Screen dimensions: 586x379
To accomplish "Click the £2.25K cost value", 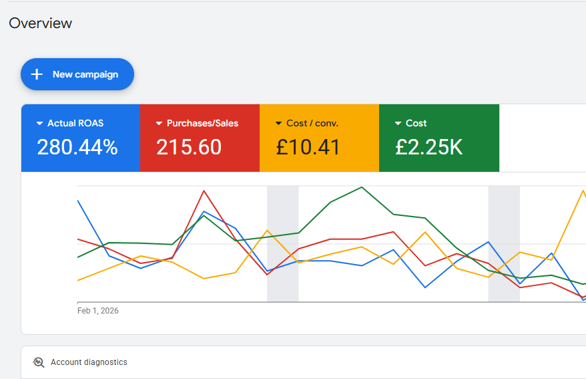I will coord(429,147).
